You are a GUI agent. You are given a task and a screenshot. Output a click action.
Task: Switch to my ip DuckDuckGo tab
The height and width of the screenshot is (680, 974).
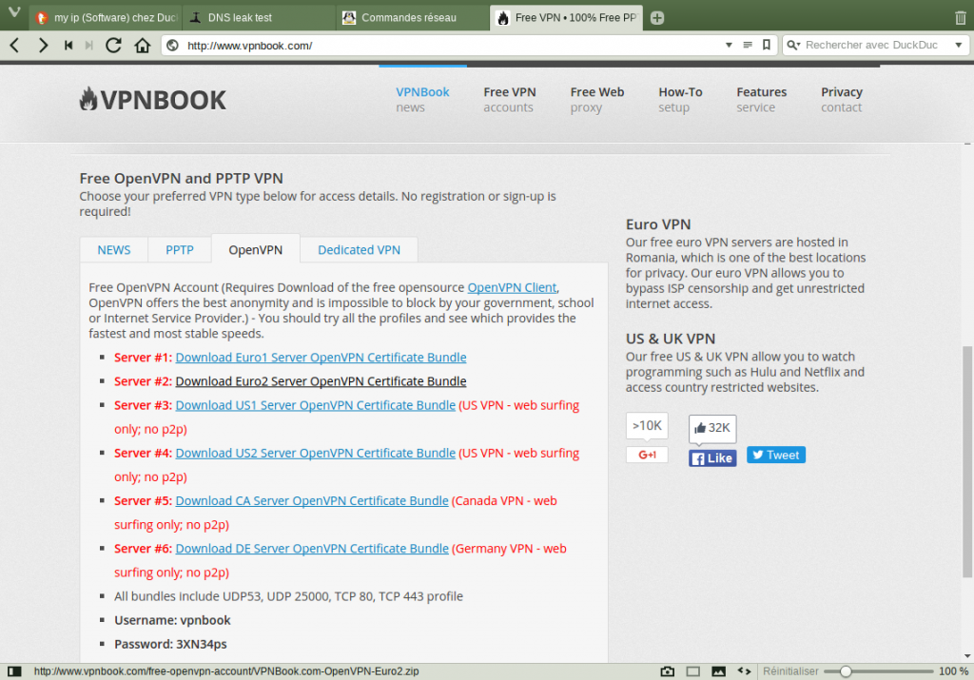click(106, 18)
